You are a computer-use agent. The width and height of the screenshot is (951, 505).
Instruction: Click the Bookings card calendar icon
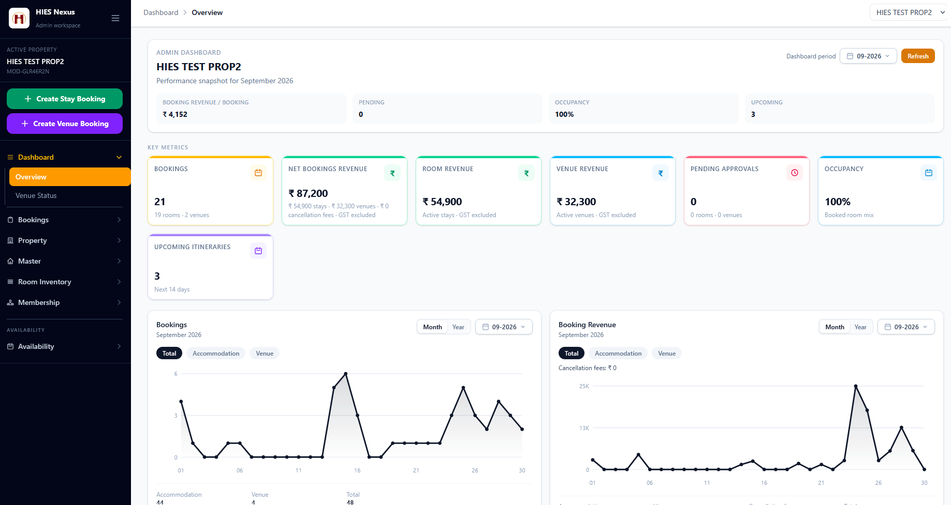[x=258, y=173]
